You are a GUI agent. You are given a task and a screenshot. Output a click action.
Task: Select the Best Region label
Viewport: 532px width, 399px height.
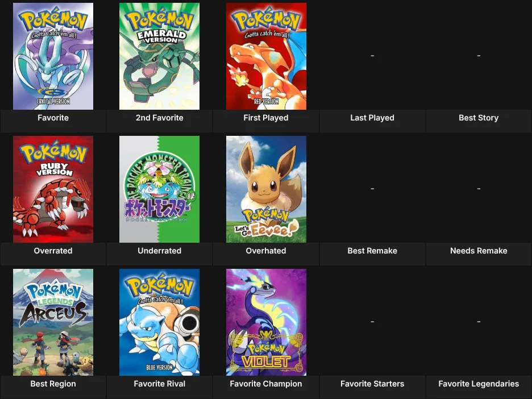53,384
